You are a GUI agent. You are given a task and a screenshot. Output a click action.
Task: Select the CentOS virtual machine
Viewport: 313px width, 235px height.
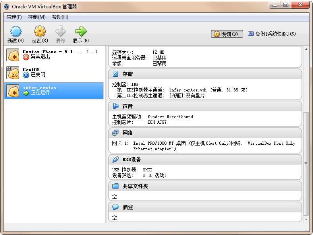tap(54, 72)
